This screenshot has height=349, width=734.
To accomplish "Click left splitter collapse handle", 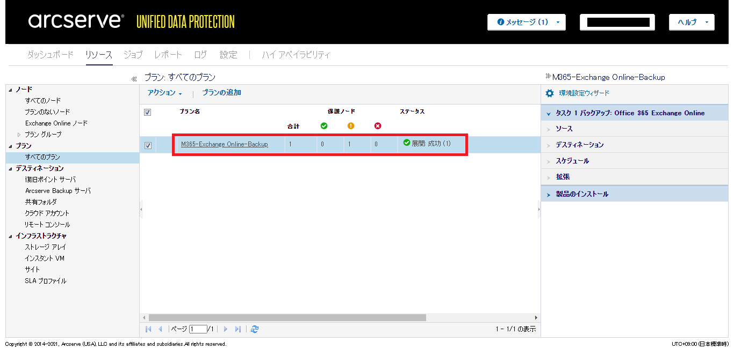I will point(141,210).
